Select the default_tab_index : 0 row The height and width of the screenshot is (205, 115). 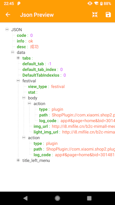[x=42, y=70]
